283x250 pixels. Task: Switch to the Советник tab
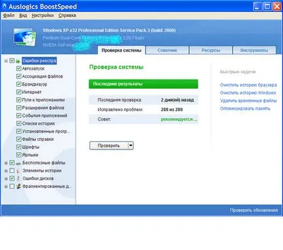click(x=167, y=50)
